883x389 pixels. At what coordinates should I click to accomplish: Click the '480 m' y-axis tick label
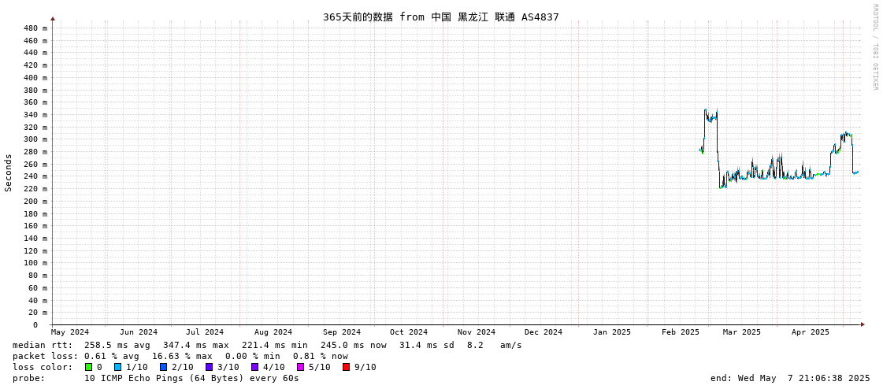[36, 28]
